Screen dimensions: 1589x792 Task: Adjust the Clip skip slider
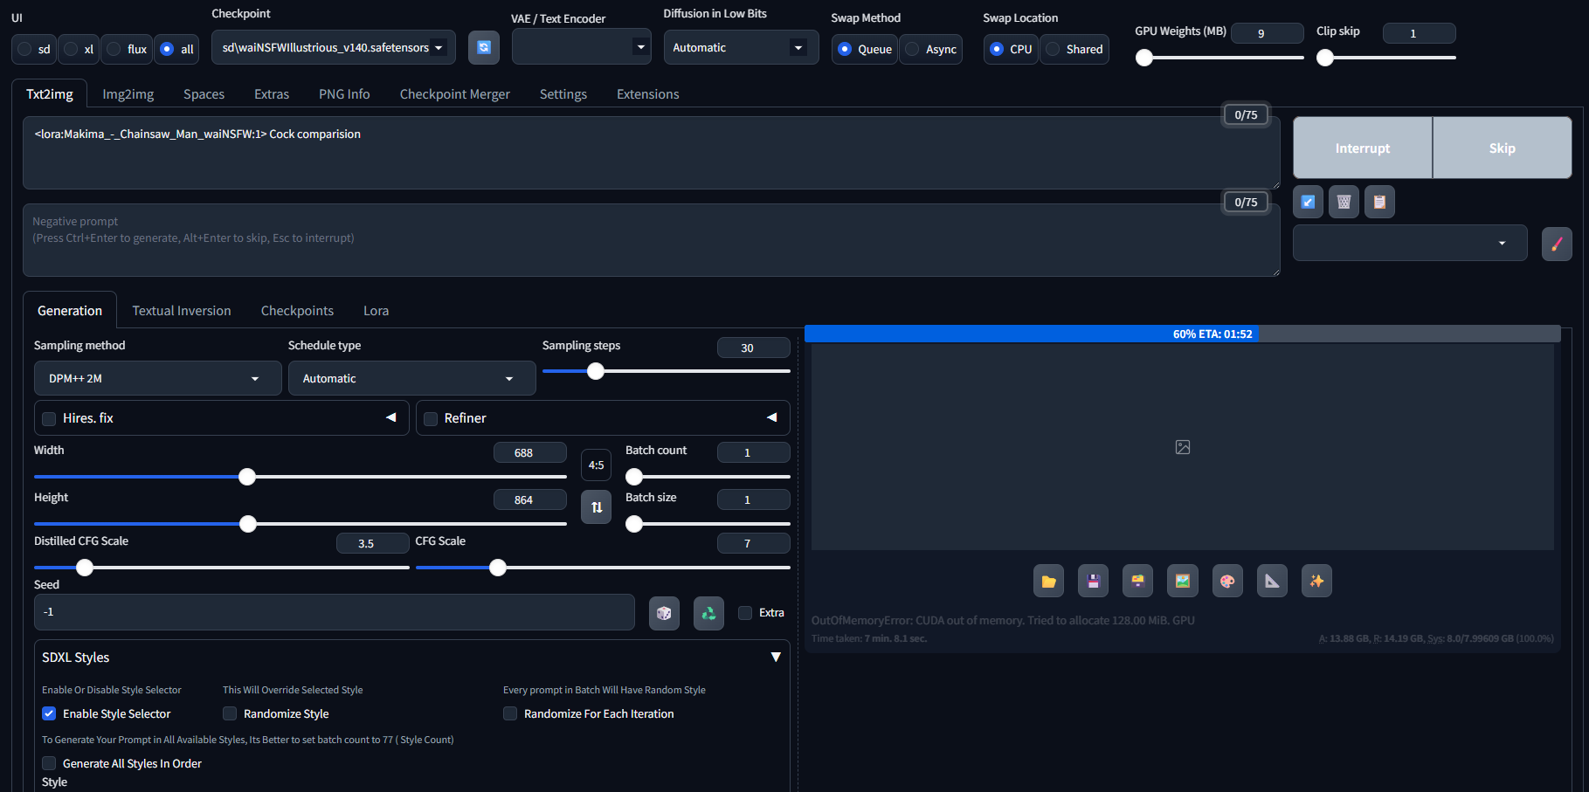coord(1386,58)
